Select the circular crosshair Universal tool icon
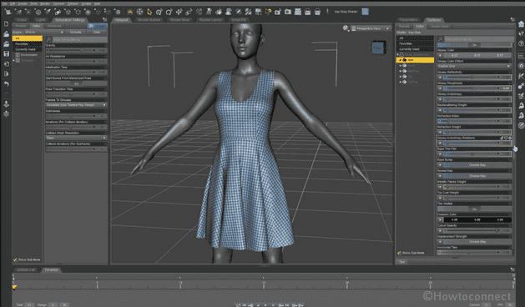 [139, 12]
